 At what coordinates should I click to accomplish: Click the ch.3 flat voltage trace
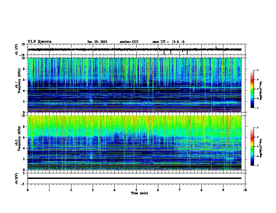click(135, 178)
